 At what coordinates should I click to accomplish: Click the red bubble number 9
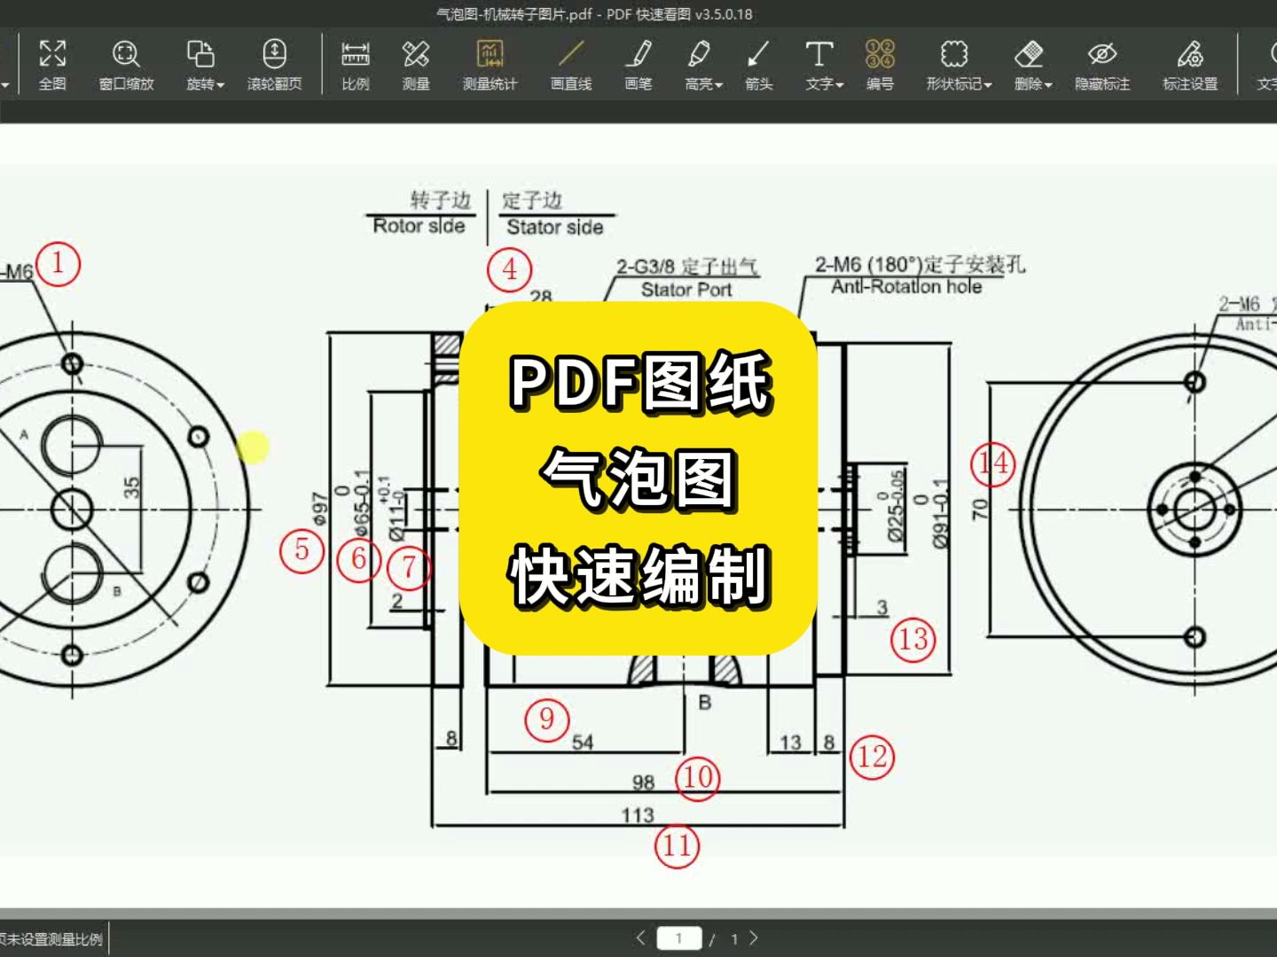546,719
